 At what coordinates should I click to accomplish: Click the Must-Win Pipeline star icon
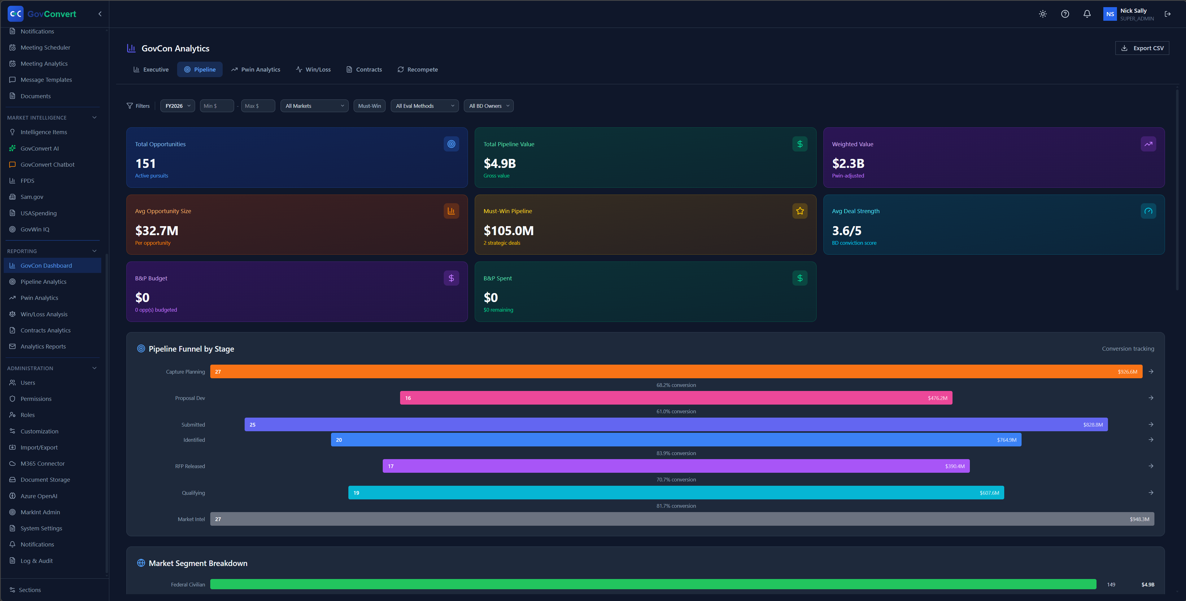800,211
